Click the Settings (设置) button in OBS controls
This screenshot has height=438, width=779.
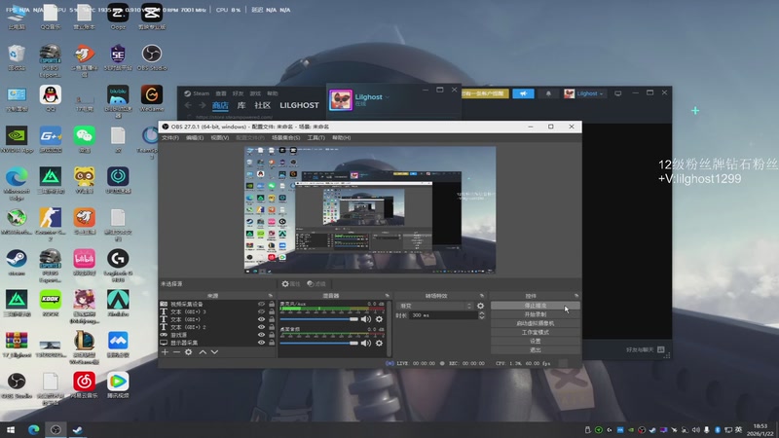pyautogui.click(x=535, y=342)
